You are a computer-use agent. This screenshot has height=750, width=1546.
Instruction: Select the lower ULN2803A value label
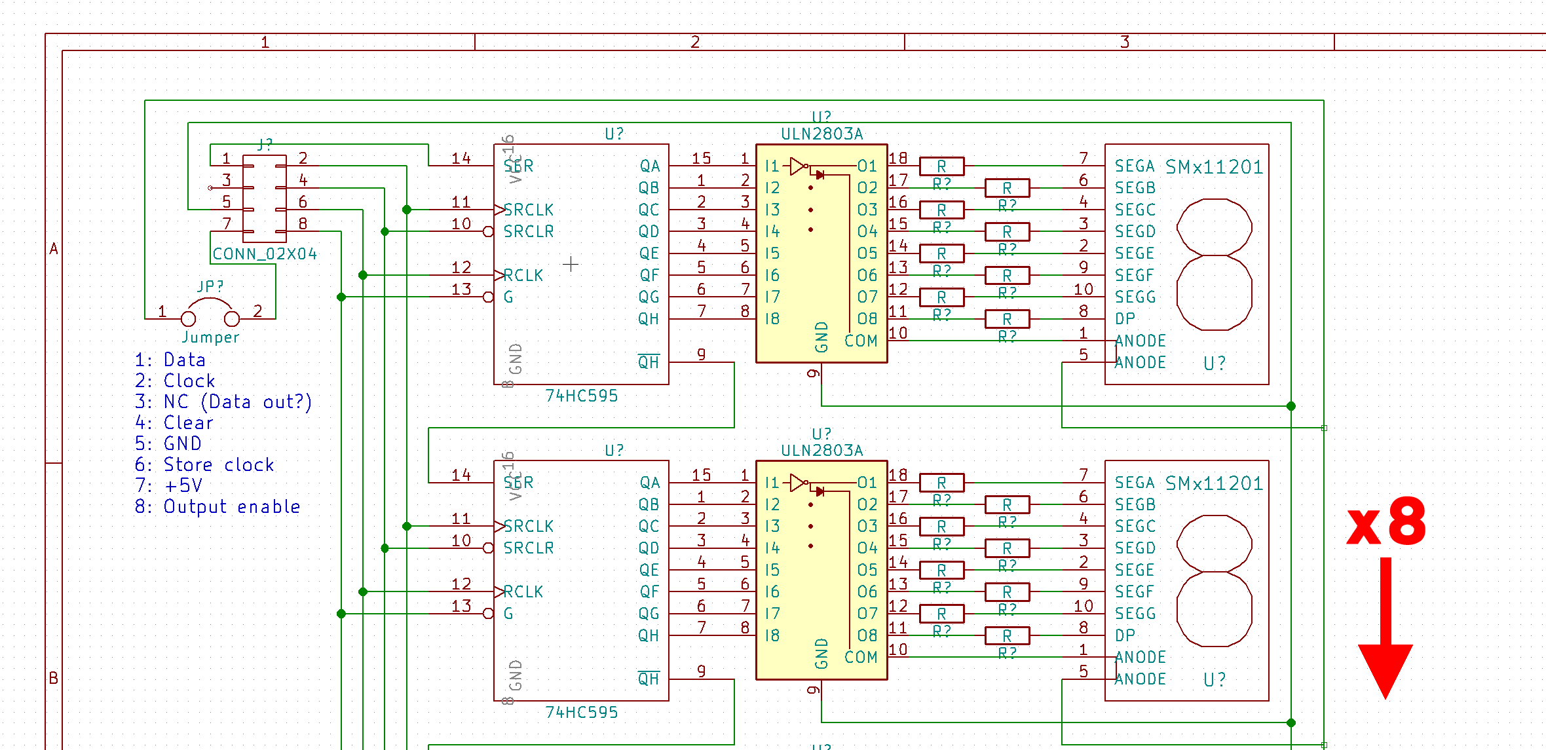[x=821, y=450]
